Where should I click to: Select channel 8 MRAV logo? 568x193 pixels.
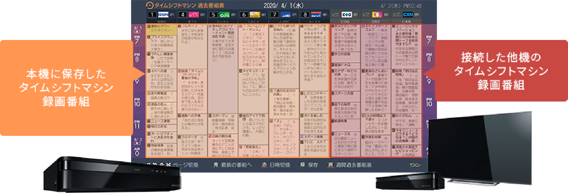316,15
